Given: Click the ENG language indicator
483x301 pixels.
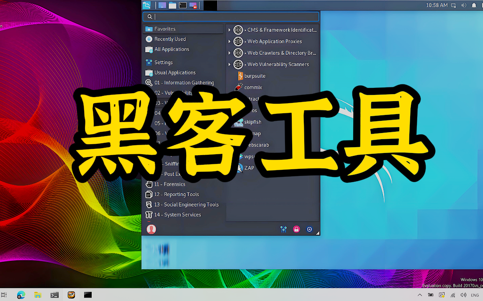Looking at the screenshot, I should [475, 295].
